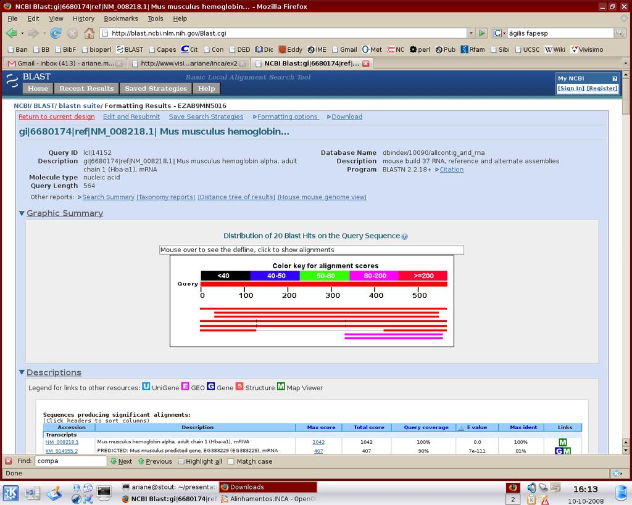Open the Vivisimo bookmark
632x505 pixels.
pyautogui.click(x=587, y=49)
